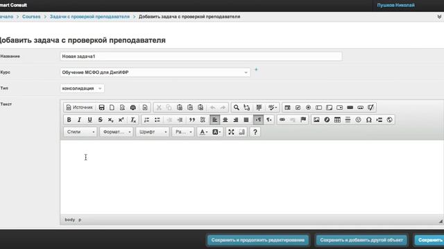Maximize the editor area
This screenshot has width=444, height=249.
[x=231, y=132]
